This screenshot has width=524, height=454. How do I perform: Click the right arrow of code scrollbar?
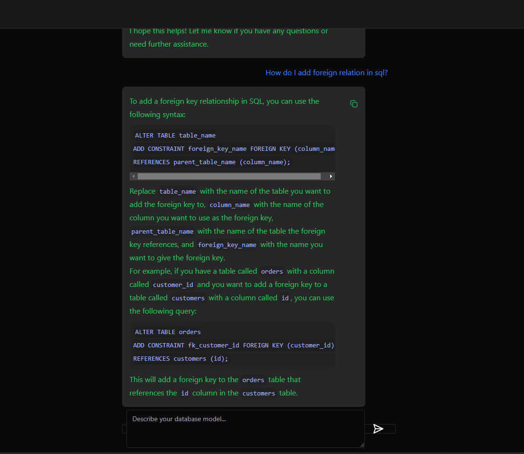click(x=331, y=176)
